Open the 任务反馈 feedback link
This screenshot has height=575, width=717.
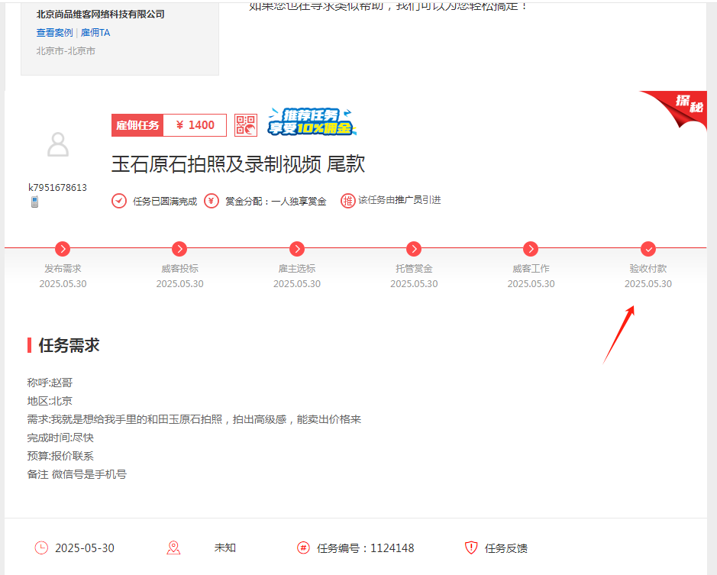coord(505,548)
